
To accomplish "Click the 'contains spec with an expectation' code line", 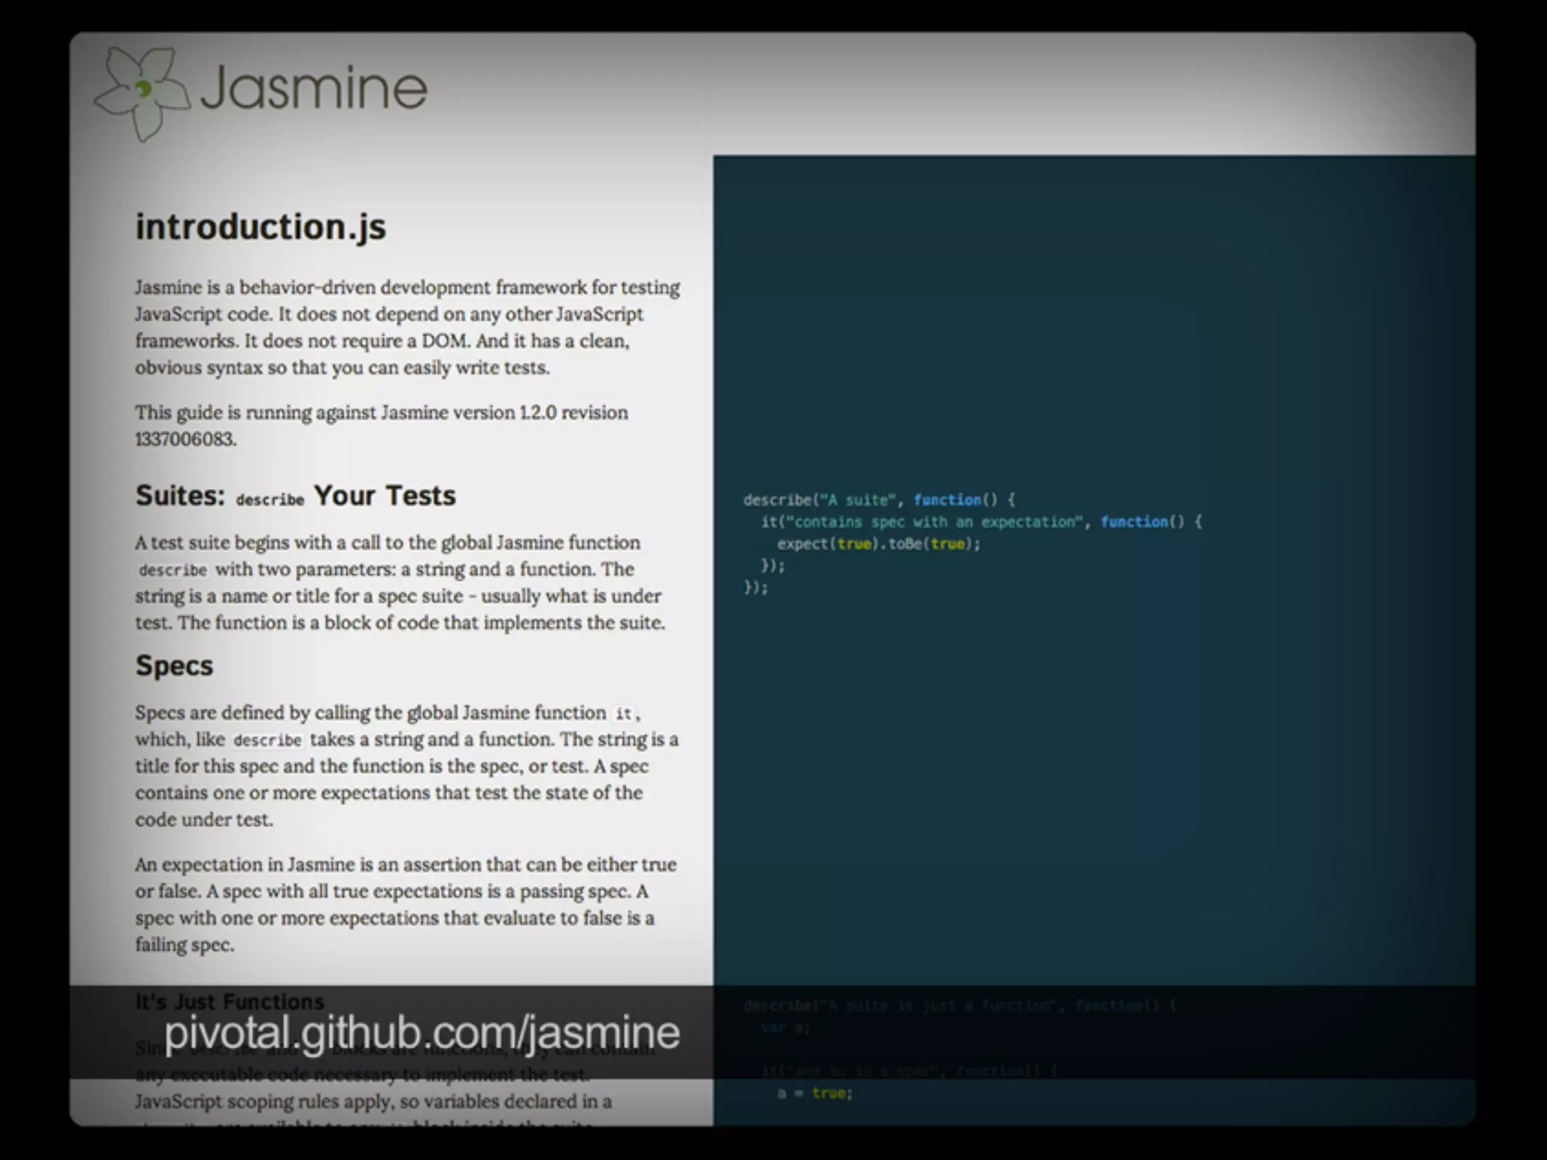I will (x=980, y=522).
